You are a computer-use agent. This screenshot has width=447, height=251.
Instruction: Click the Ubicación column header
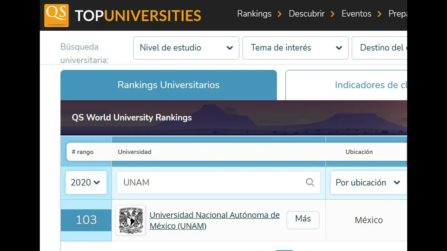point(359,152)
